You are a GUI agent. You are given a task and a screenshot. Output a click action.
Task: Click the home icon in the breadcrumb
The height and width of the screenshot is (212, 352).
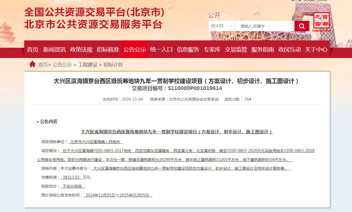click(32, 64)
